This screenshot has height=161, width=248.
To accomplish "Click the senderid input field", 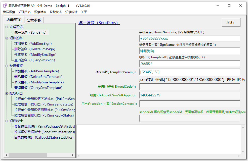I will [x=190, y=118].
